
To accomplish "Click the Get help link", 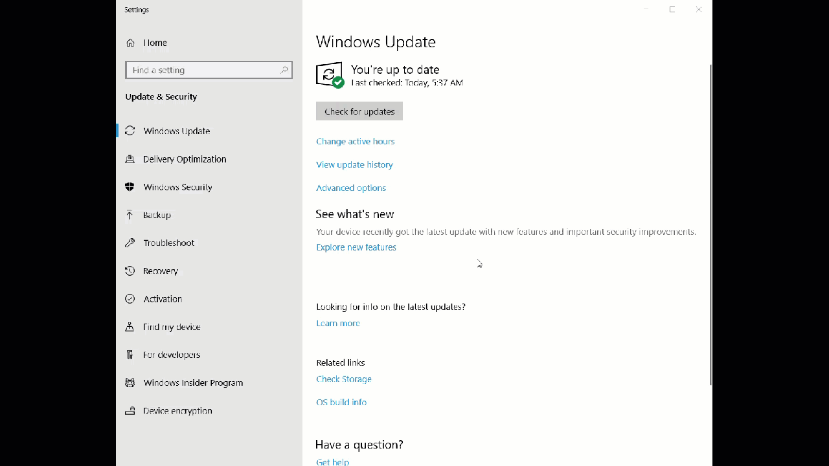I will (332, 461).
